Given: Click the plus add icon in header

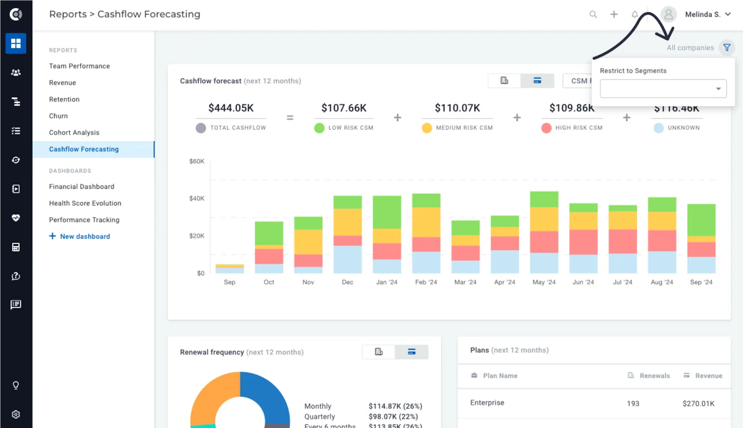Looking at the screenshot, I should [614, 14].
